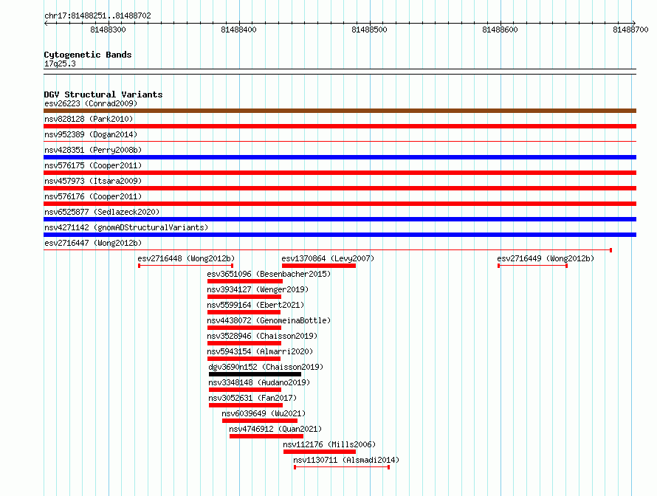Select the blue nsv428351 variant bar
This screenshot has width=657, height=496.
click(x=340, y=157)
